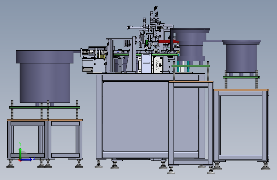Select the stepped middle bowl feeder
Viewport: 277px width, 180px height.
(191, 44)
